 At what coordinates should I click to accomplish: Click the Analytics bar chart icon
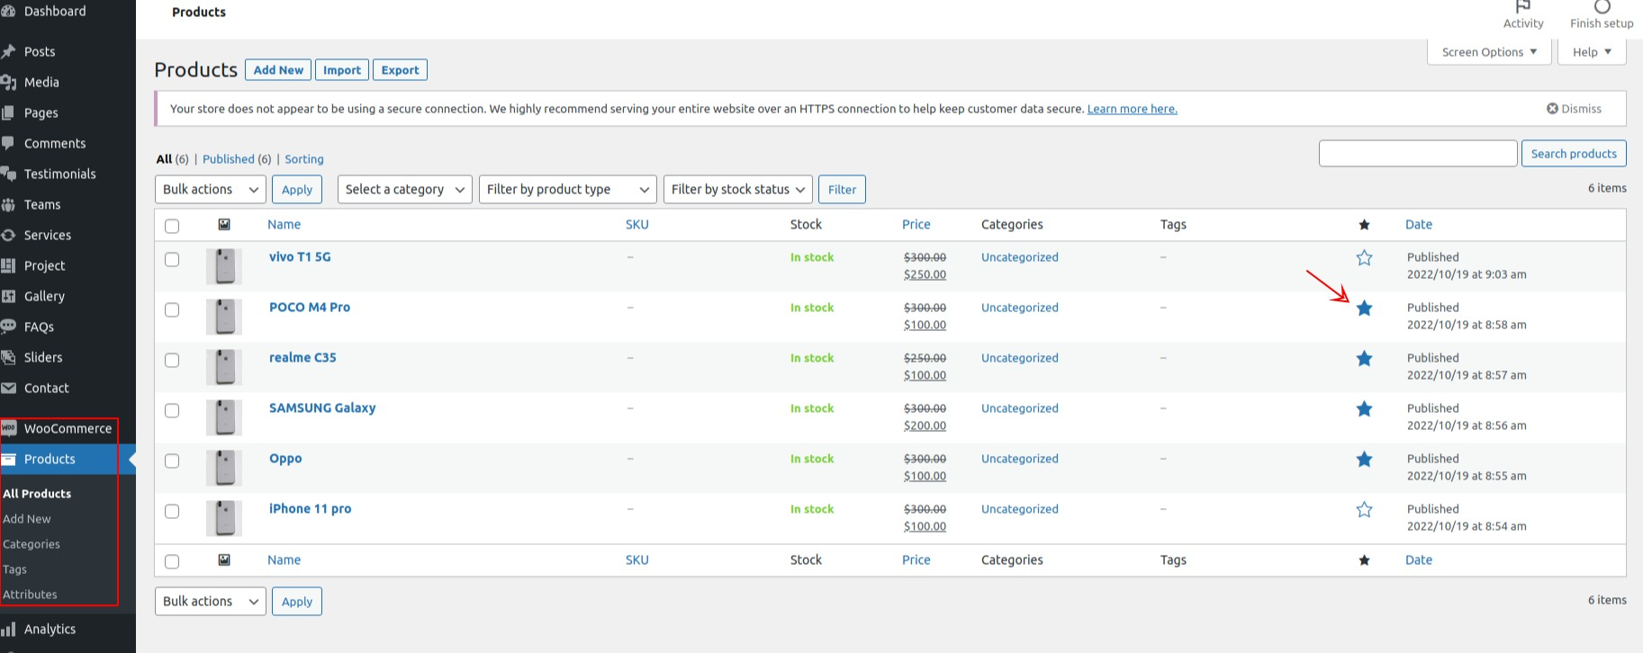(9, 629)
